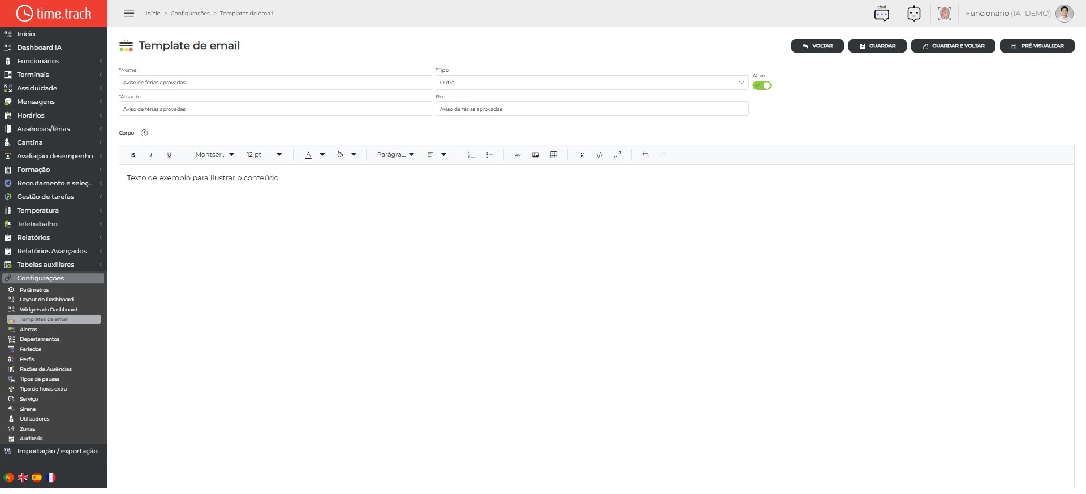
Task: Switch editor to fullscreen
Action: (618, 155)
